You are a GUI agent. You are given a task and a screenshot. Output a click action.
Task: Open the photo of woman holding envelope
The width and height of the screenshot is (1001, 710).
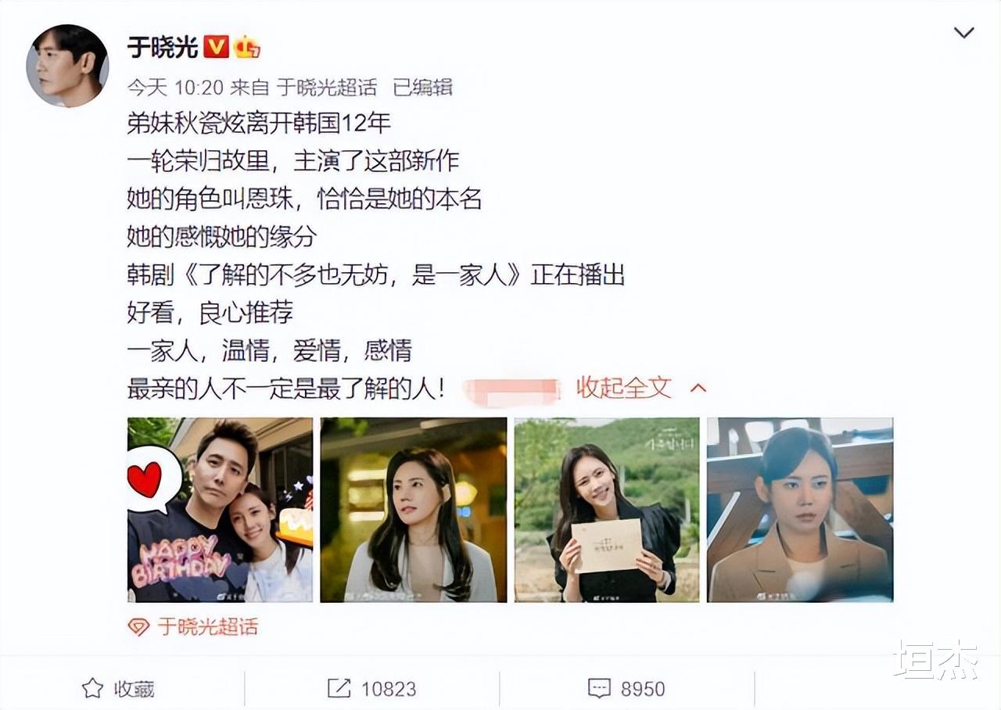[x=607, y=510]
